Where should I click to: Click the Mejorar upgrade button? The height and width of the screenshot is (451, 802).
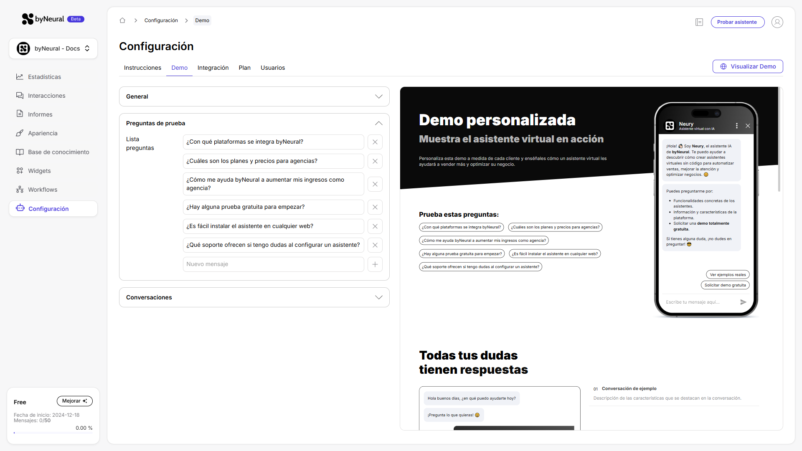coord(74,401)
